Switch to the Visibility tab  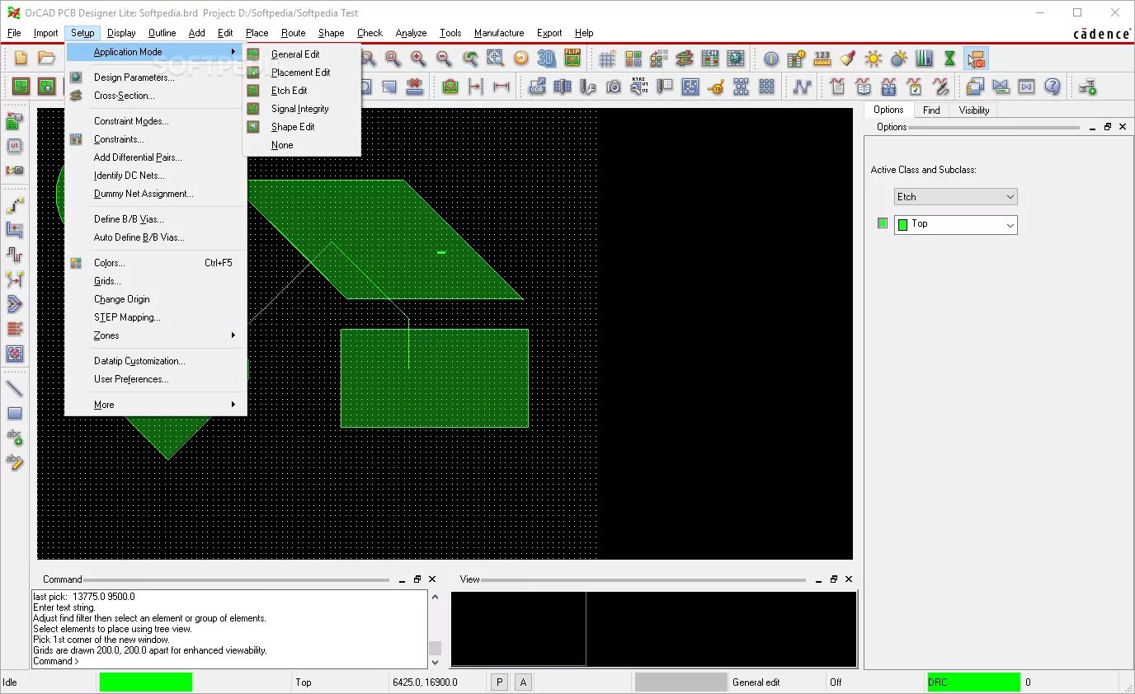(x=973, y=110)
